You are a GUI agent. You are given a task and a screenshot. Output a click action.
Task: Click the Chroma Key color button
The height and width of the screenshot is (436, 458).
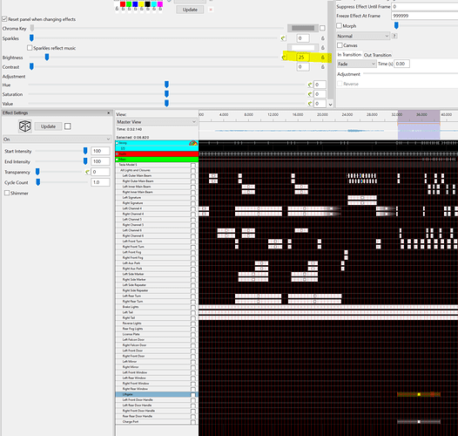(303, 28)
